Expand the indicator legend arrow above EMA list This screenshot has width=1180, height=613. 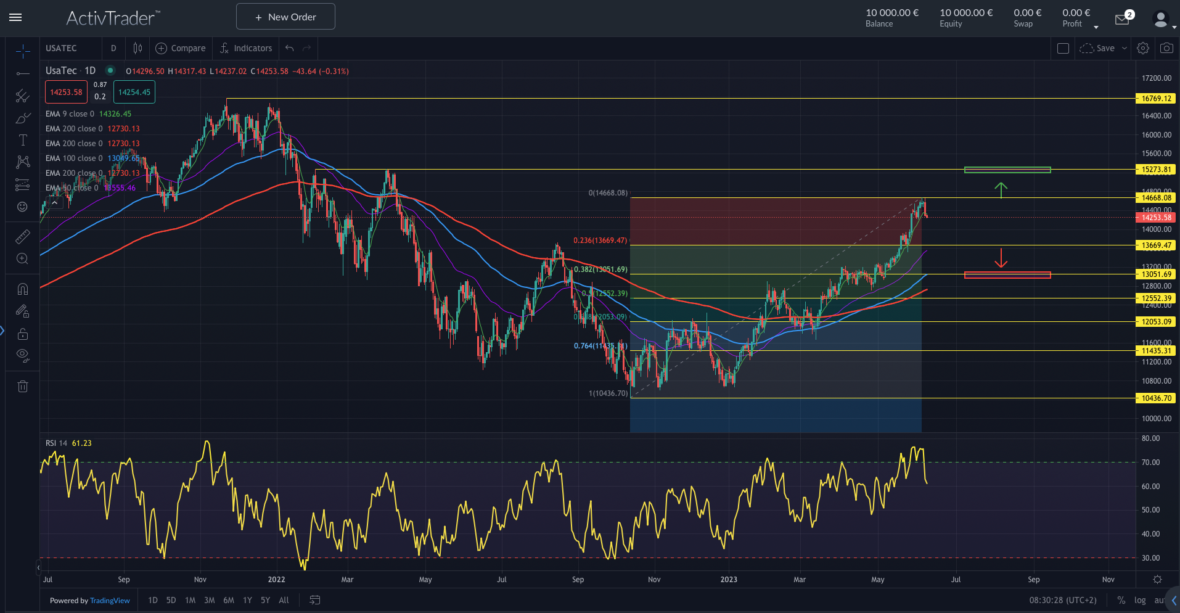(x=54, y=202)
